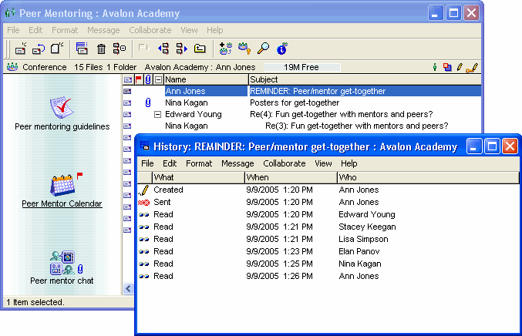Click the trash can delete toolbar icon
Image resolution: width=522 pixels, height=336 pixels.
pyautogui.click(x=101, y=49)
